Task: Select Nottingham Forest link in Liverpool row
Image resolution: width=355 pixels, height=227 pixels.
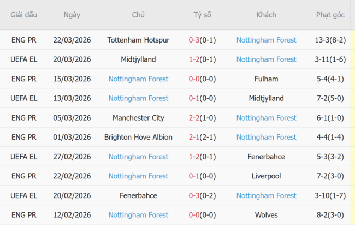Action: [138, 176]
